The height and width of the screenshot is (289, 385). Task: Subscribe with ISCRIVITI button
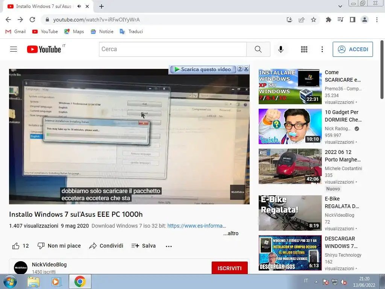229,268
